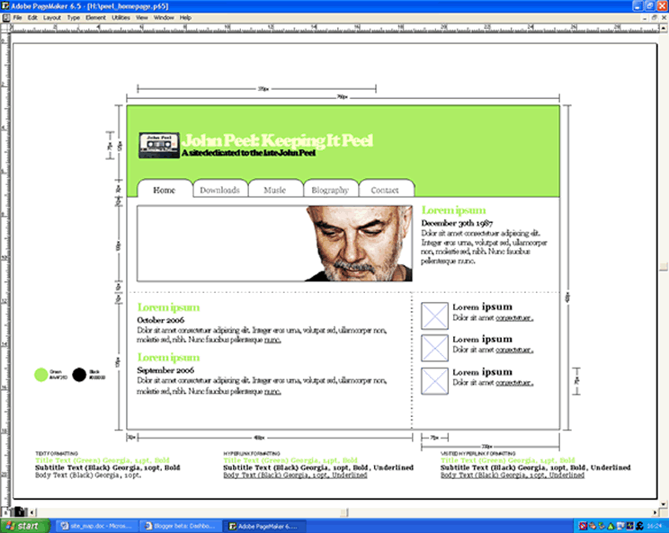Screen dimensions: 669x533
Task: Select the Contact tab in the mockup
Action: coord(385,190)
